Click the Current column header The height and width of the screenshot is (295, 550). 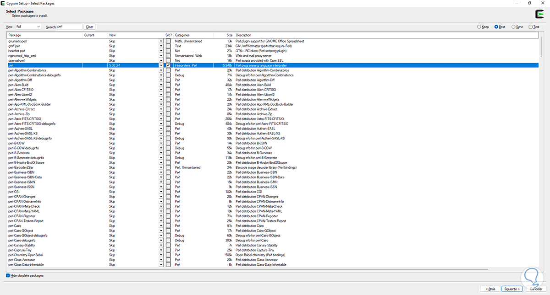[x=95, y=35]
